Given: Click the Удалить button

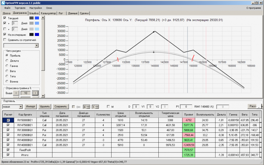Looking at the screenshot, I should tap(45, 106).
